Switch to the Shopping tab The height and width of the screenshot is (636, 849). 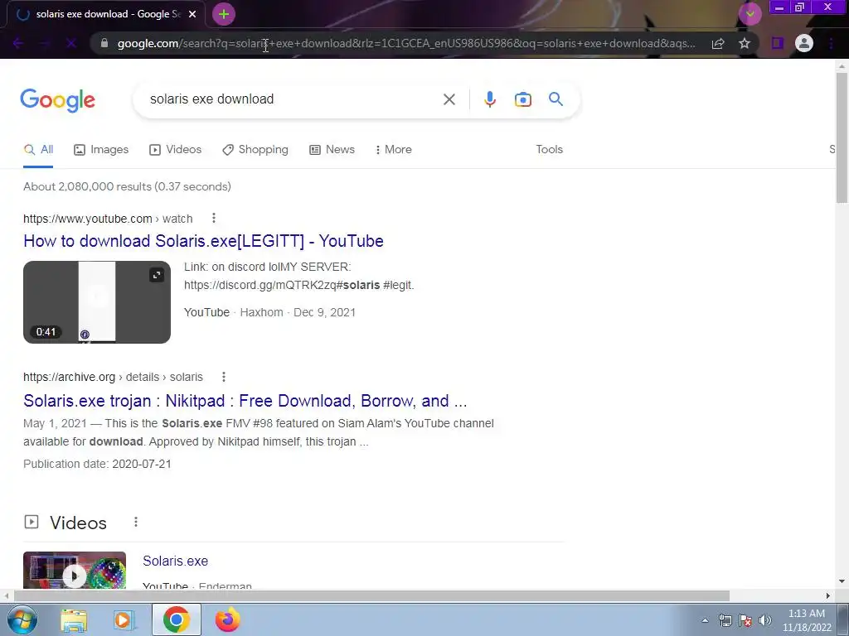(255, 150)
